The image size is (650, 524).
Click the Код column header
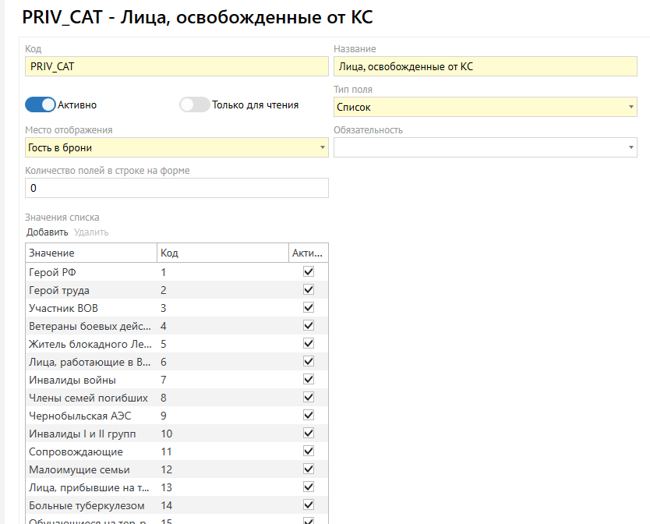[x=221, y=253]
